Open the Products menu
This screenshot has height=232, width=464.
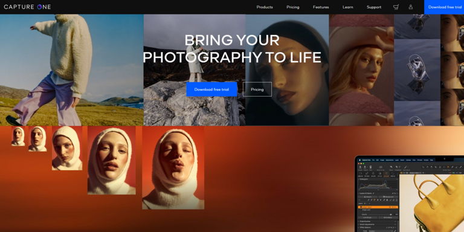click(x=265, y=7)
